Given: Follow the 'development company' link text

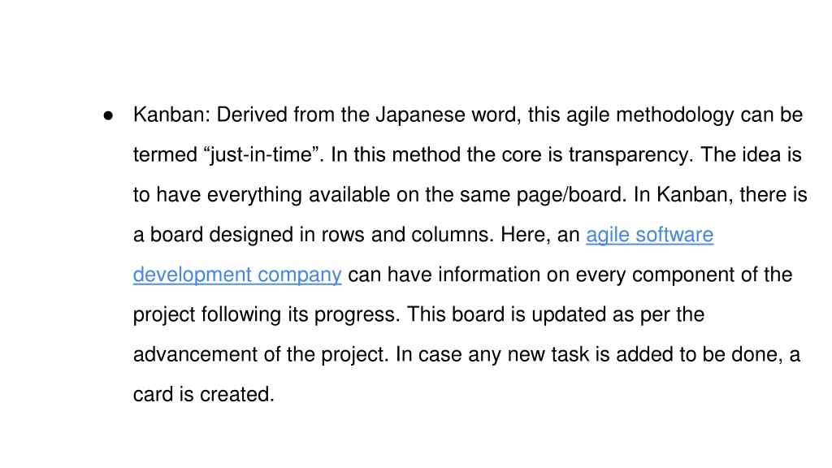Looking at the screenshot, I should [x=237, y=275].
